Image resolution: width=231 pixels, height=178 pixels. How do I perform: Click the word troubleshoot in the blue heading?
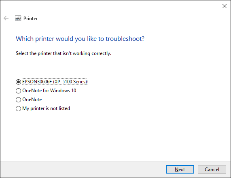click(125, 39)
